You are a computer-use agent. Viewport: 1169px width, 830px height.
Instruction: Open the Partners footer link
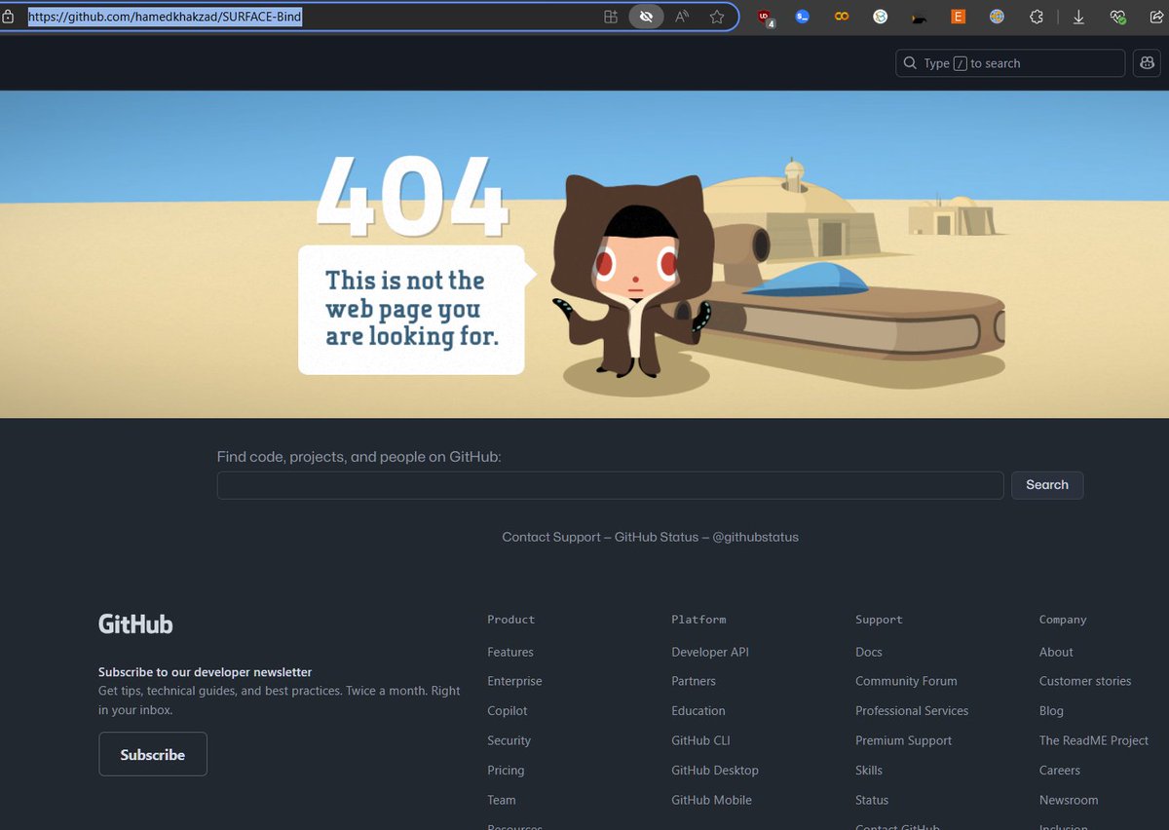pyautogui.click(x=694, y=681)
